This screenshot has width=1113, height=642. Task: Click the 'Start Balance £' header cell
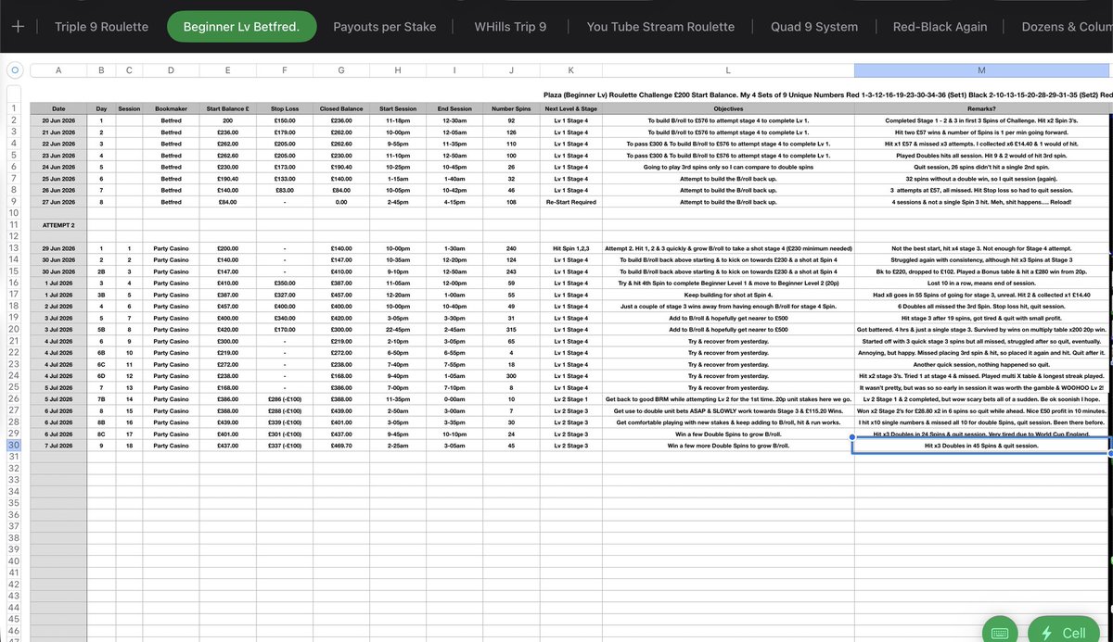click(227, 108)
